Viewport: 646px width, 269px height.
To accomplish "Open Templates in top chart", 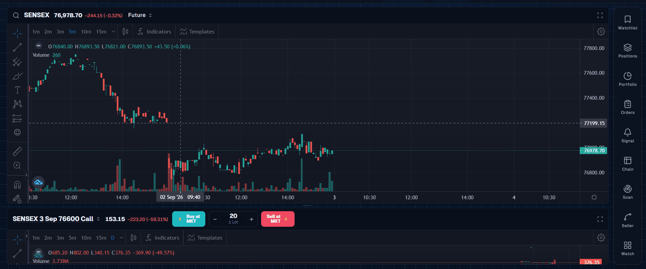I will coord(197,31).
